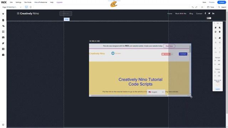
Task: Toggle Show on All Pages switch
Action: point(218,85)
